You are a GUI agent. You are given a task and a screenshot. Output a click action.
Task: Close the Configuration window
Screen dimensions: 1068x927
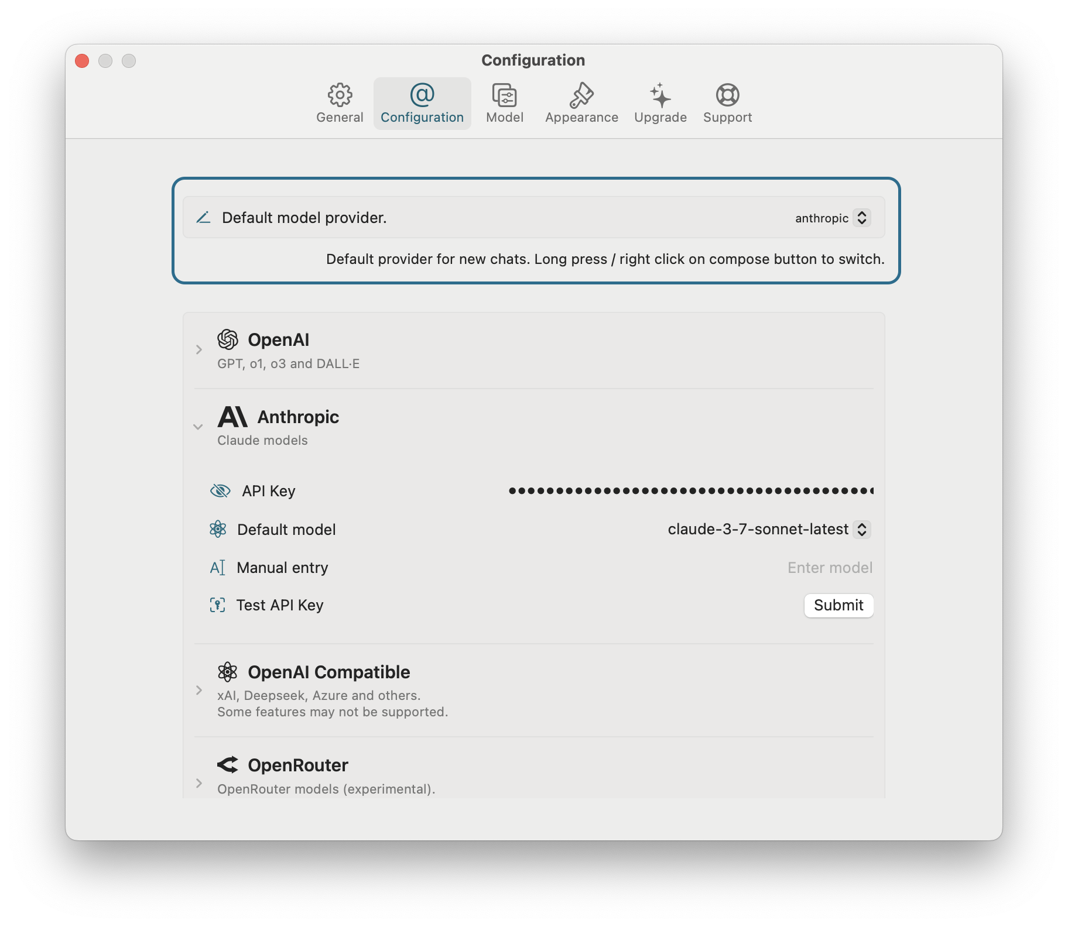pos(82,61)
